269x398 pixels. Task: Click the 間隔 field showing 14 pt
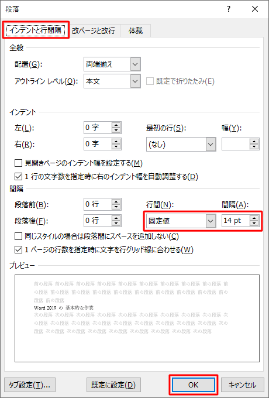pyautogui.click(x=236, y=221)
